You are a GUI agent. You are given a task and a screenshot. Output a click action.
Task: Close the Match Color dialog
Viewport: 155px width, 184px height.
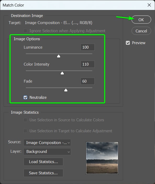pyautogui.click(x=149, y=5)
